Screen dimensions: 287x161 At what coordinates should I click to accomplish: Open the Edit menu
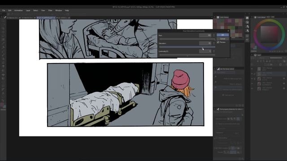tap(10, 10)
